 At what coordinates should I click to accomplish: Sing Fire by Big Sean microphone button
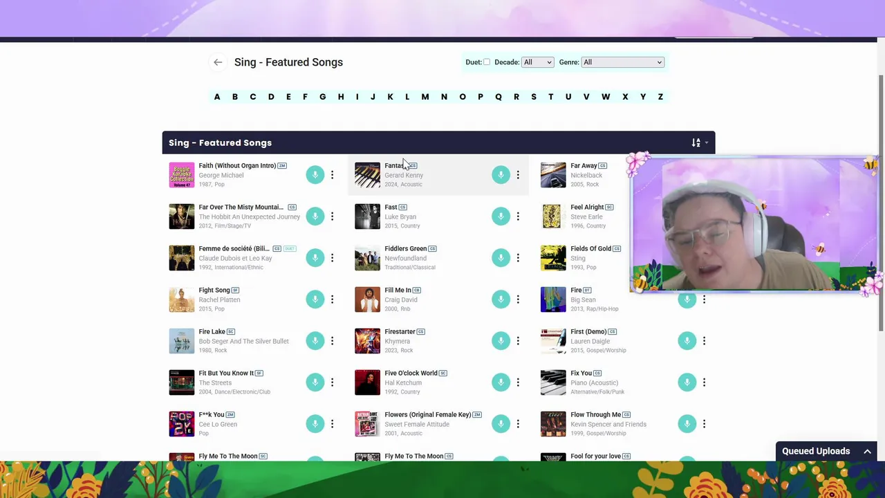tap(687, 299)
